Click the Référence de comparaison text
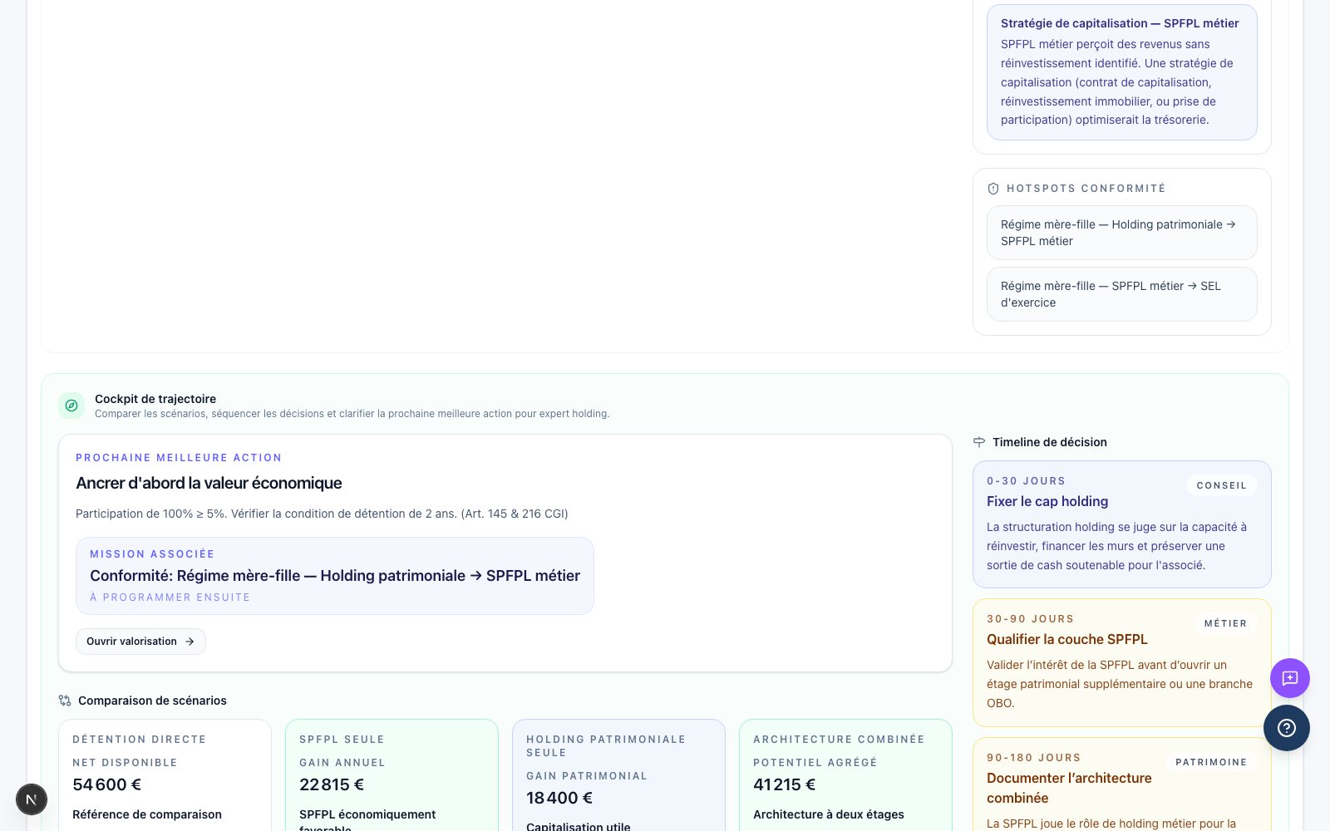The width and height of the screenshot is (1330, 831). (147, 814)
